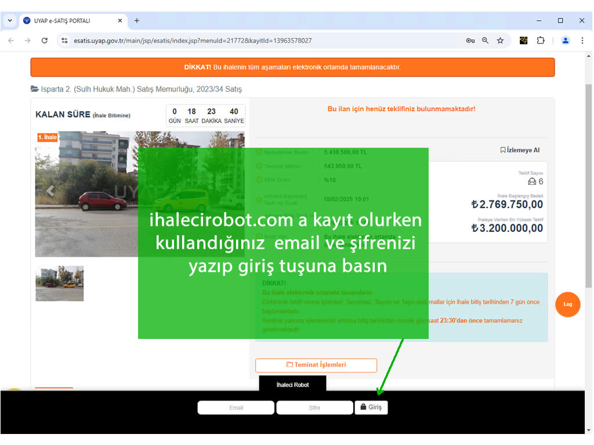The height and width of the screenshot is (445, 594).
Task: Open the parking lot thumbnail image
Action: [x=60, y=283]
